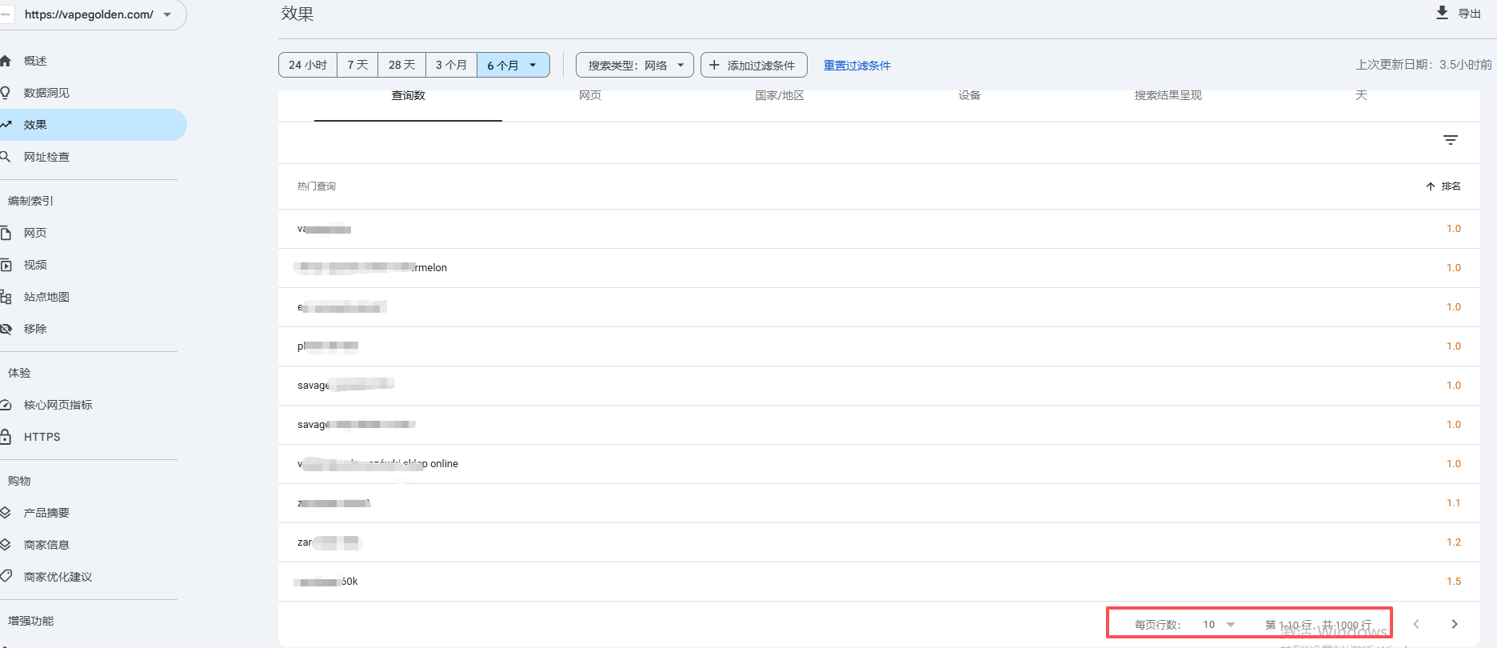The image size is (1497, 648).
Task: Open URL inspection in sidebar
Action: point(46,157)
